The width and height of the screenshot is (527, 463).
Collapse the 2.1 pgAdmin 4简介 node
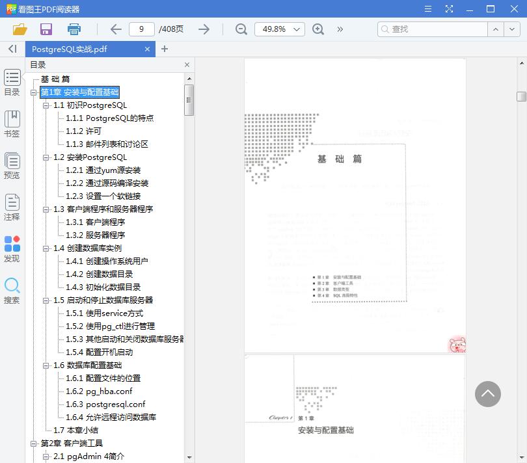click(x=46, y=456)
